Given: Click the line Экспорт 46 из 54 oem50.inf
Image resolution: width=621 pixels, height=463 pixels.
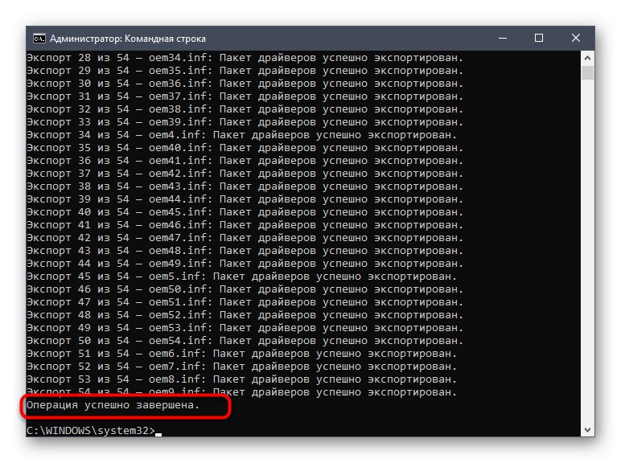Looking at the screenshot, I should (x=245, y=289).
